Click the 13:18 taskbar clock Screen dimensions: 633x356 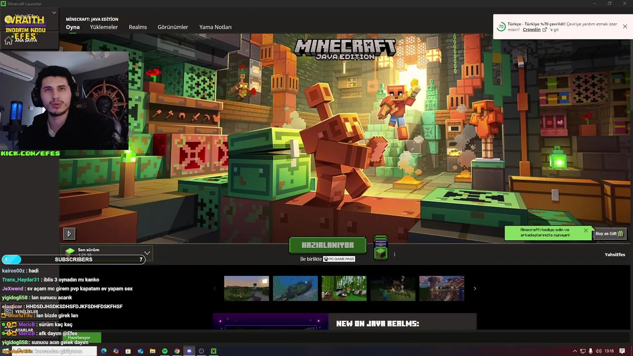(x=609, y=351)
